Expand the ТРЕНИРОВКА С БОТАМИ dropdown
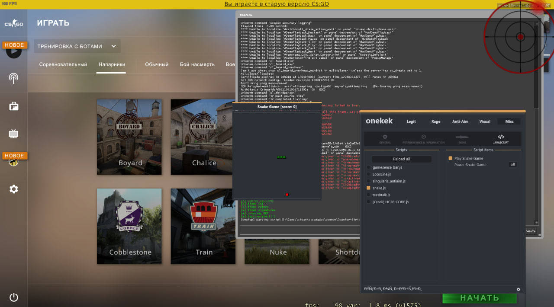 point(77,46)
